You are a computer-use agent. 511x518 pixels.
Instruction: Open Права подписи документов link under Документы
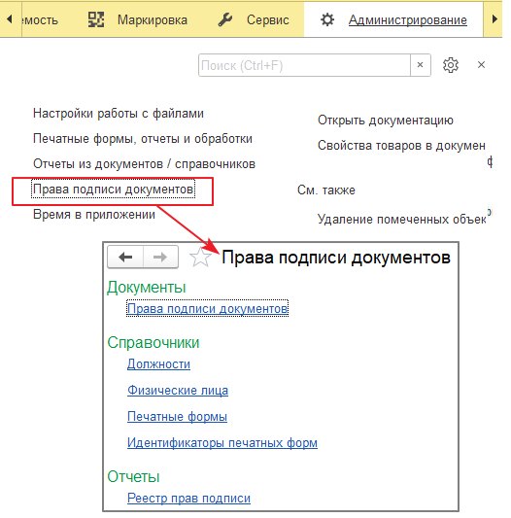point(208,308)
